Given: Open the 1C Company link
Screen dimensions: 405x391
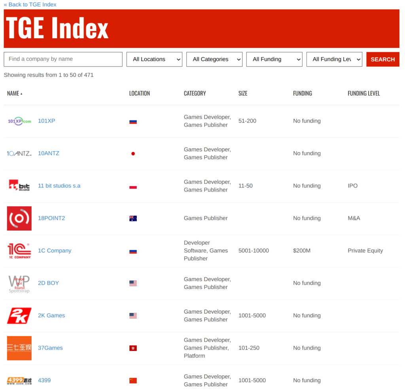Looking at the screenshot, I should pyautogui.click(x=55, y=251).
